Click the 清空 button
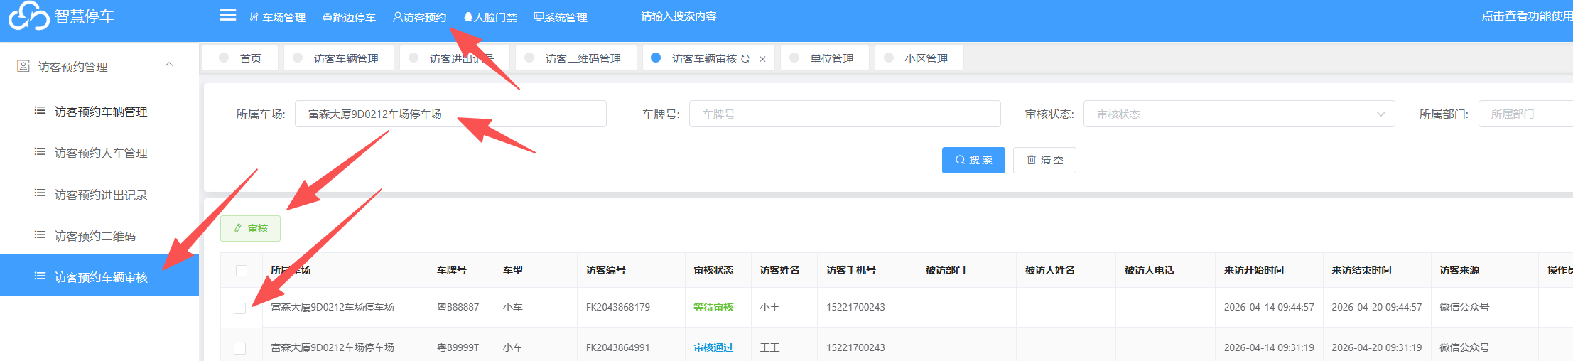The width and height of the screenshot is (1573, 361). (x=1044, y=160)
